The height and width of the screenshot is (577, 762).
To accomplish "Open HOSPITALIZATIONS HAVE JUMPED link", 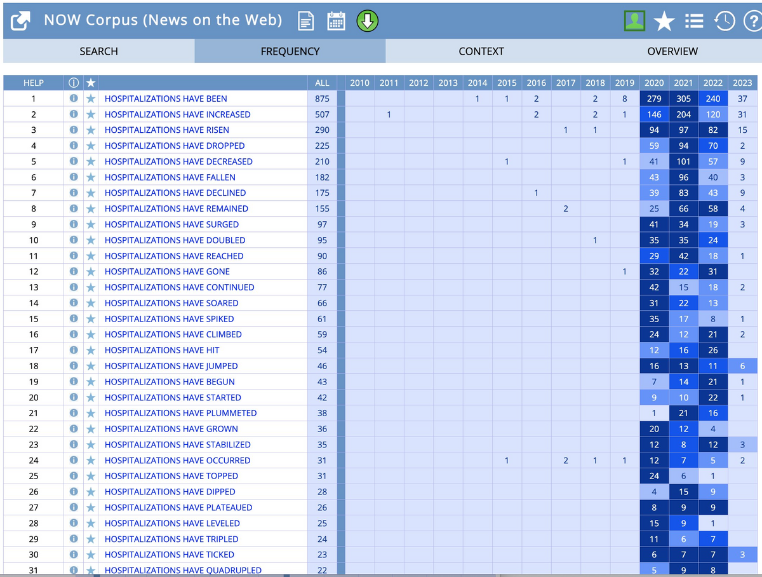I will (x=171, y=366).
